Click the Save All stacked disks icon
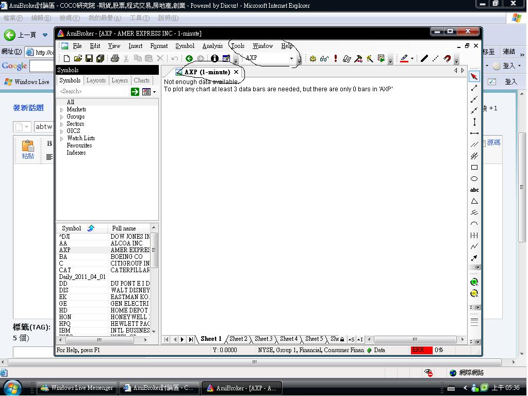 (x=100, y=59)
